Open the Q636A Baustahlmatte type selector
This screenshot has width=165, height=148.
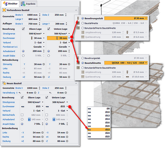[x=126, y=63]
